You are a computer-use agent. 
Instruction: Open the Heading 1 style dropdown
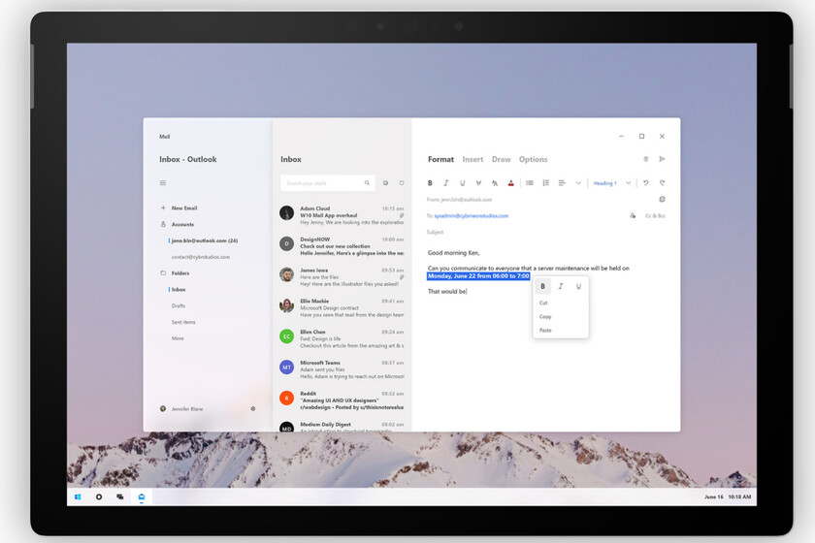[612, 183]
